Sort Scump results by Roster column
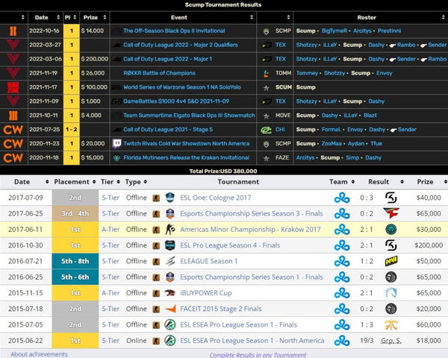The image size is (448, 358). pyautogui.click(x=443, y=17)
